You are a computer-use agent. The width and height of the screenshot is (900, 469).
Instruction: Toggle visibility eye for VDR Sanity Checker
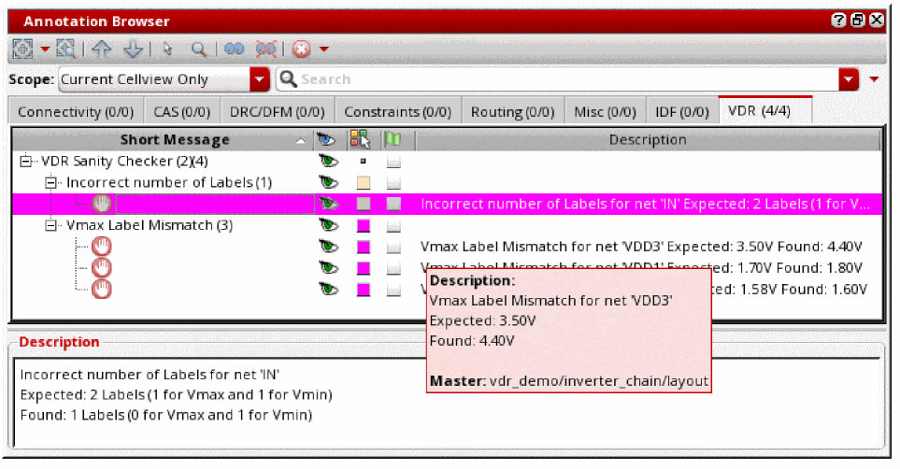click(328, 162)
